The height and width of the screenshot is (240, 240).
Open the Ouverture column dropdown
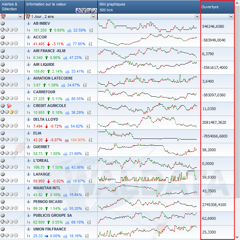(231, 16)
